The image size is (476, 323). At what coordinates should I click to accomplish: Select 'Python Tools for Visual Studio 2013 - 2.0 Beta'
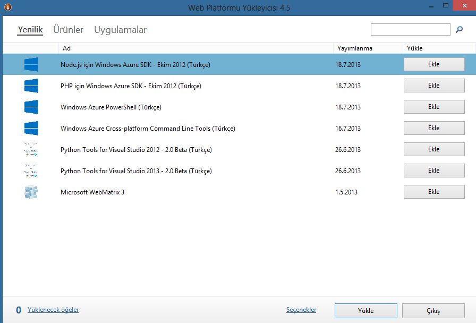[124, 171]
